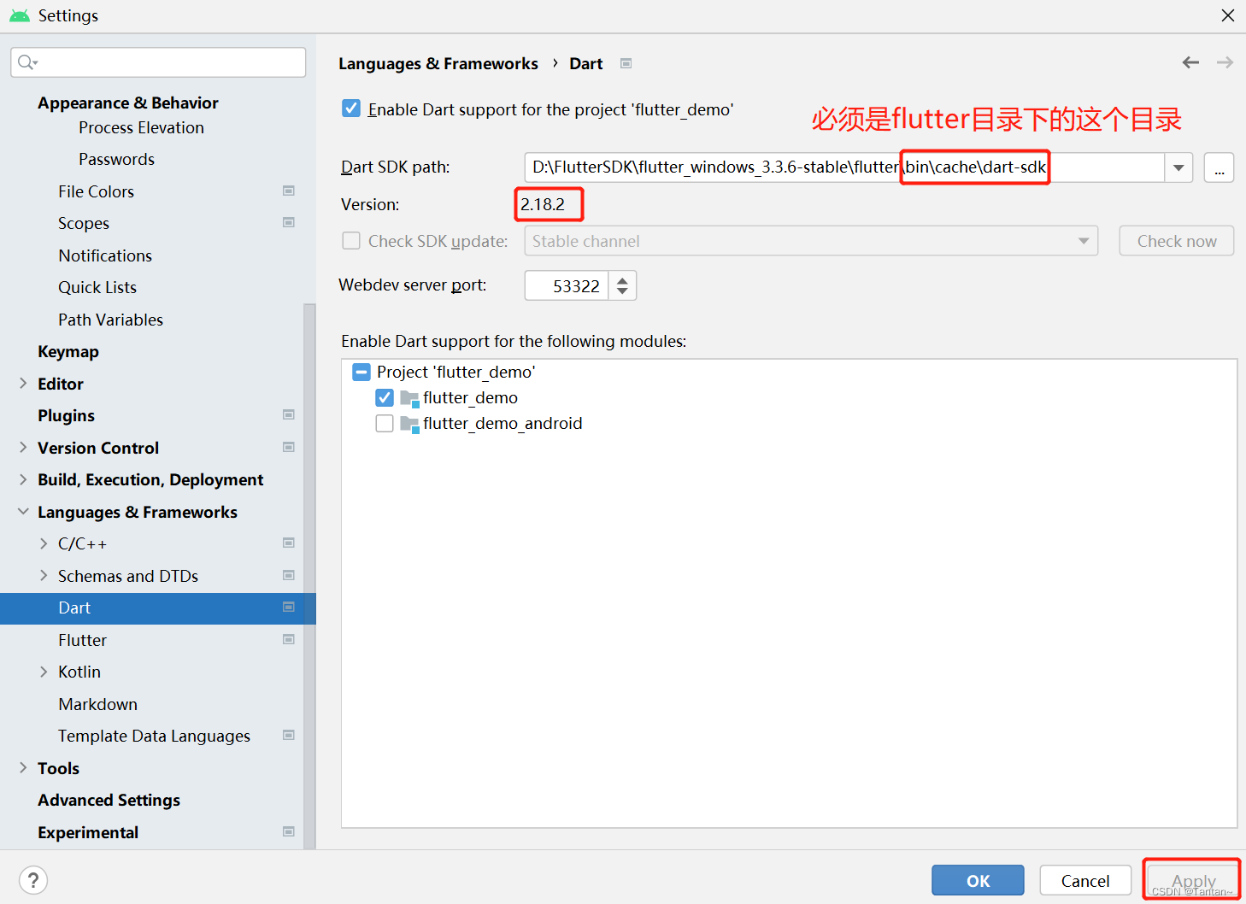
Task: Close the Settings dialog
Action: (x=1228, y=15)
